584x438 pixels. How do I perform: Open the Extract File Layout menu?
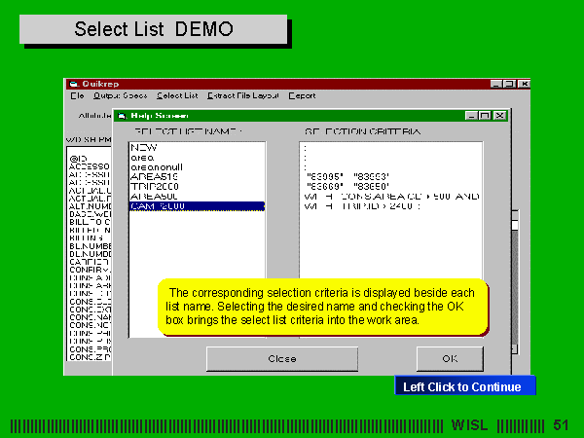coord(243,95)
